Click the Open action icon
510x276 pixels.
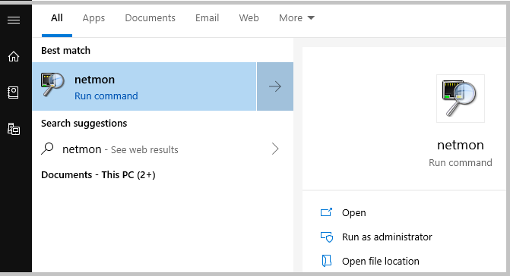coord(326,212)
